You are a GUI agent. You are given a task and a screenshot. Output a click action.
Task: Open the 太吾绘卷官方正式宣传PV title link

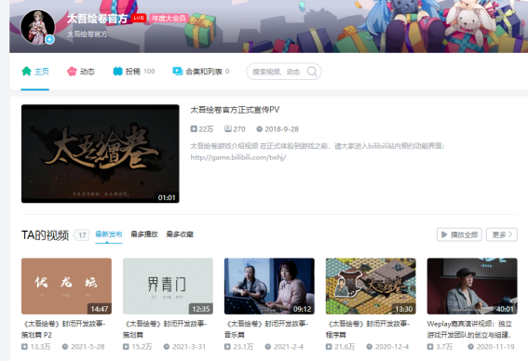pyautogui.click(x=235, y=110)
